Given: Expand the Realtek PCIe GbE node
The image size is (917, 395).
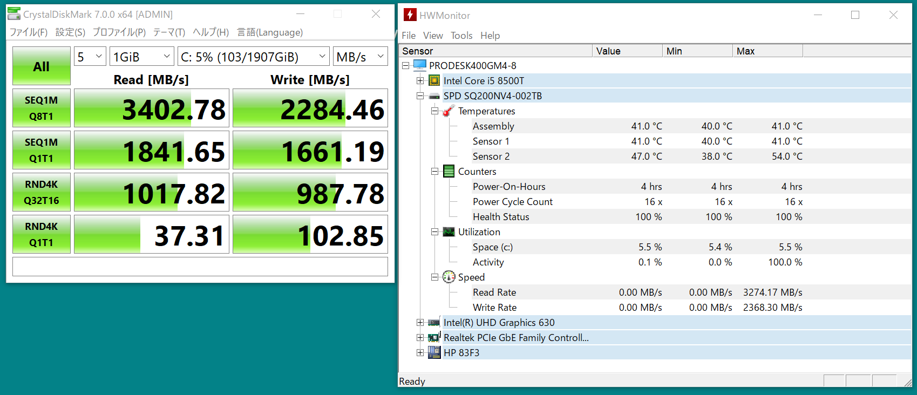Looking at the screenshot, I should pos(420,337).
